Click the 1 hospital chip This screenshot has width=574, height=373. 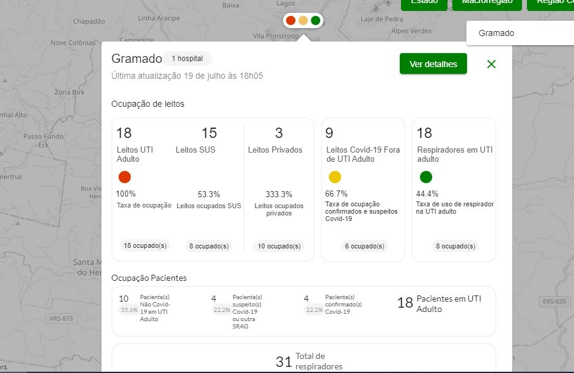[x=187, y=59]
